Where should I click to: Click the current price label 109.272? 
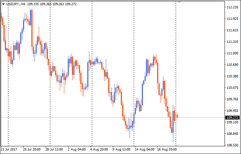pos(232,118)
